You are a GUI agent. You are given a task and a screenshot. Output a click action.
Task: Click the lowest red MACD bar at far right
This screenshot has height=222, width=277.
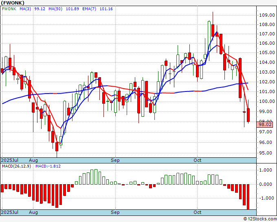[x=248, y=197]
